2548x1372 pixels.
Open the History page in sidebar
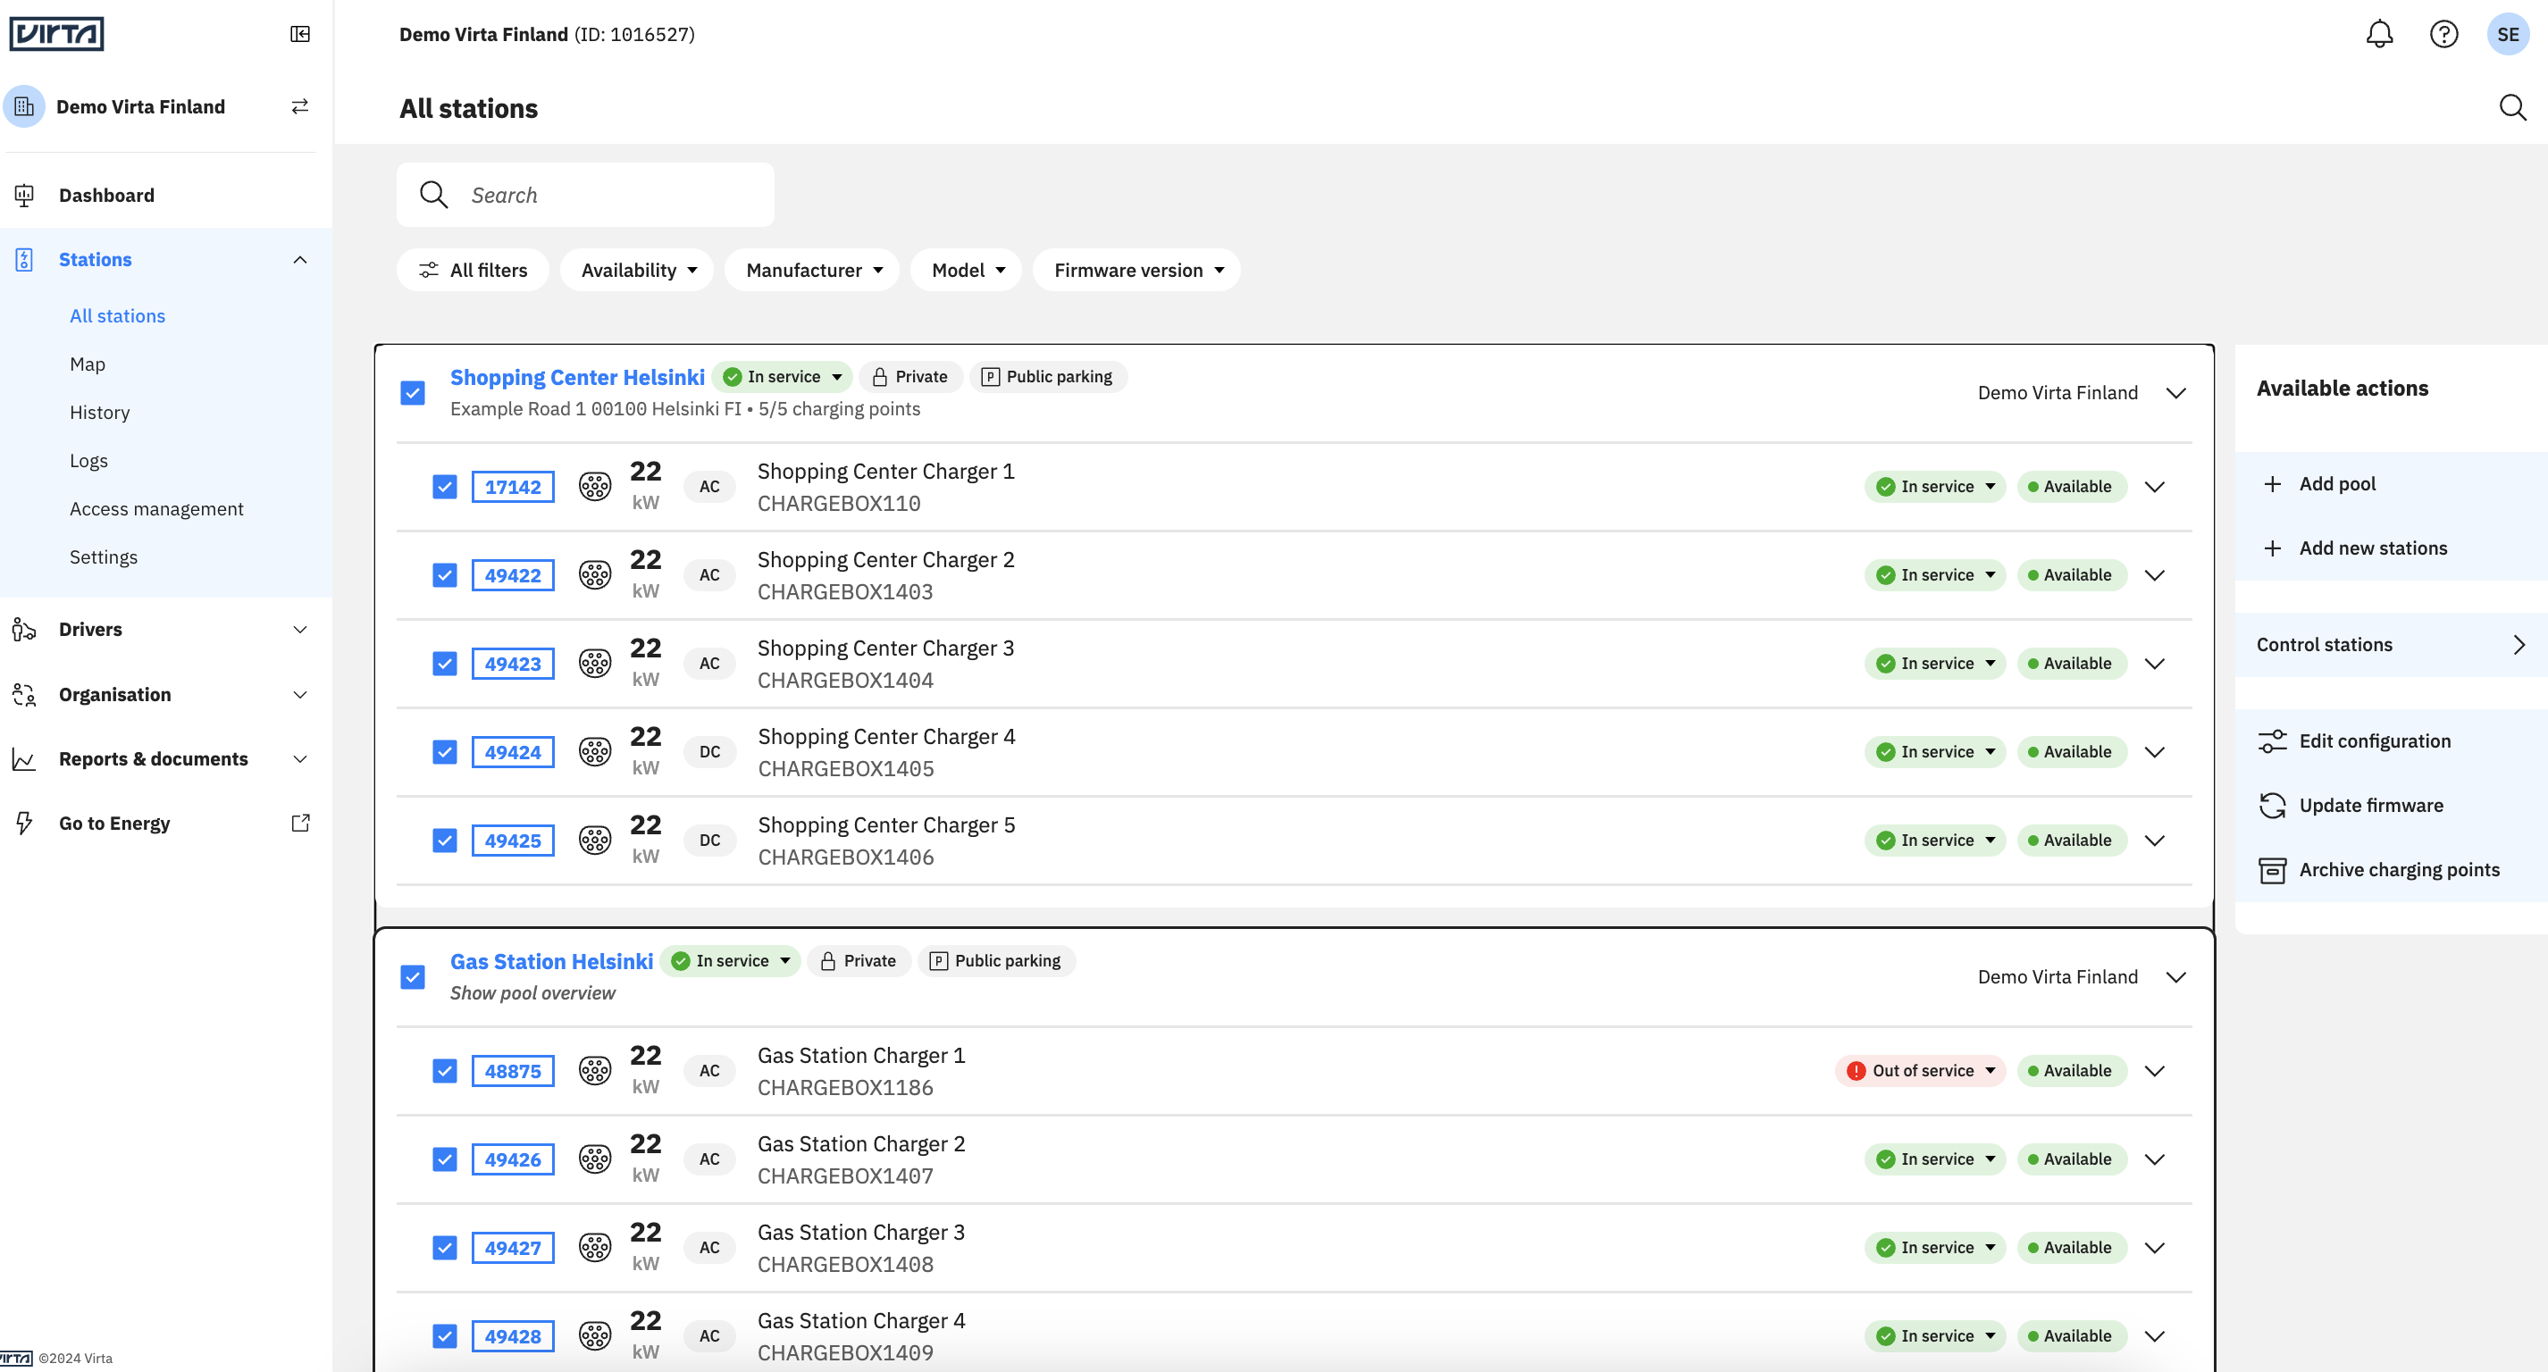(99, 413)
